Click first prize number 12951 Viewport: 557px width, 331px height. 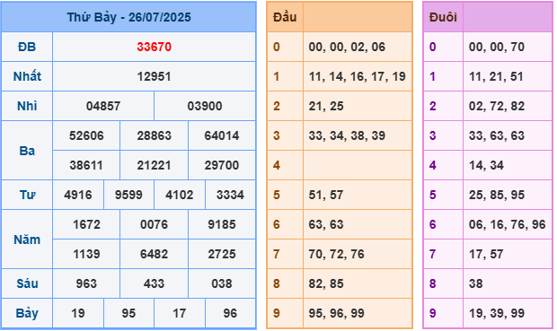[x=155, y=76]
